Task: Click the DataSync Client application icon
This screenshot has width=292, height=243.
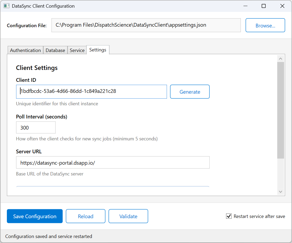Action: pos(6,6)
